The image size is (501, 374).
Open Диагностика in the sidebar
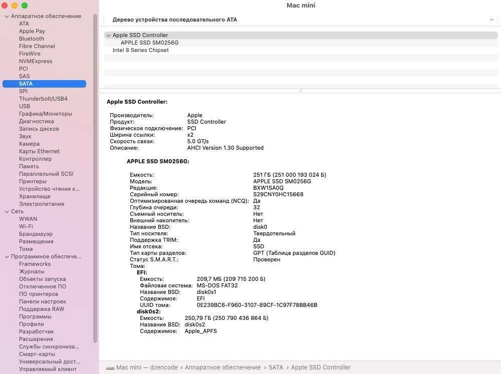[x=37, y=121]
